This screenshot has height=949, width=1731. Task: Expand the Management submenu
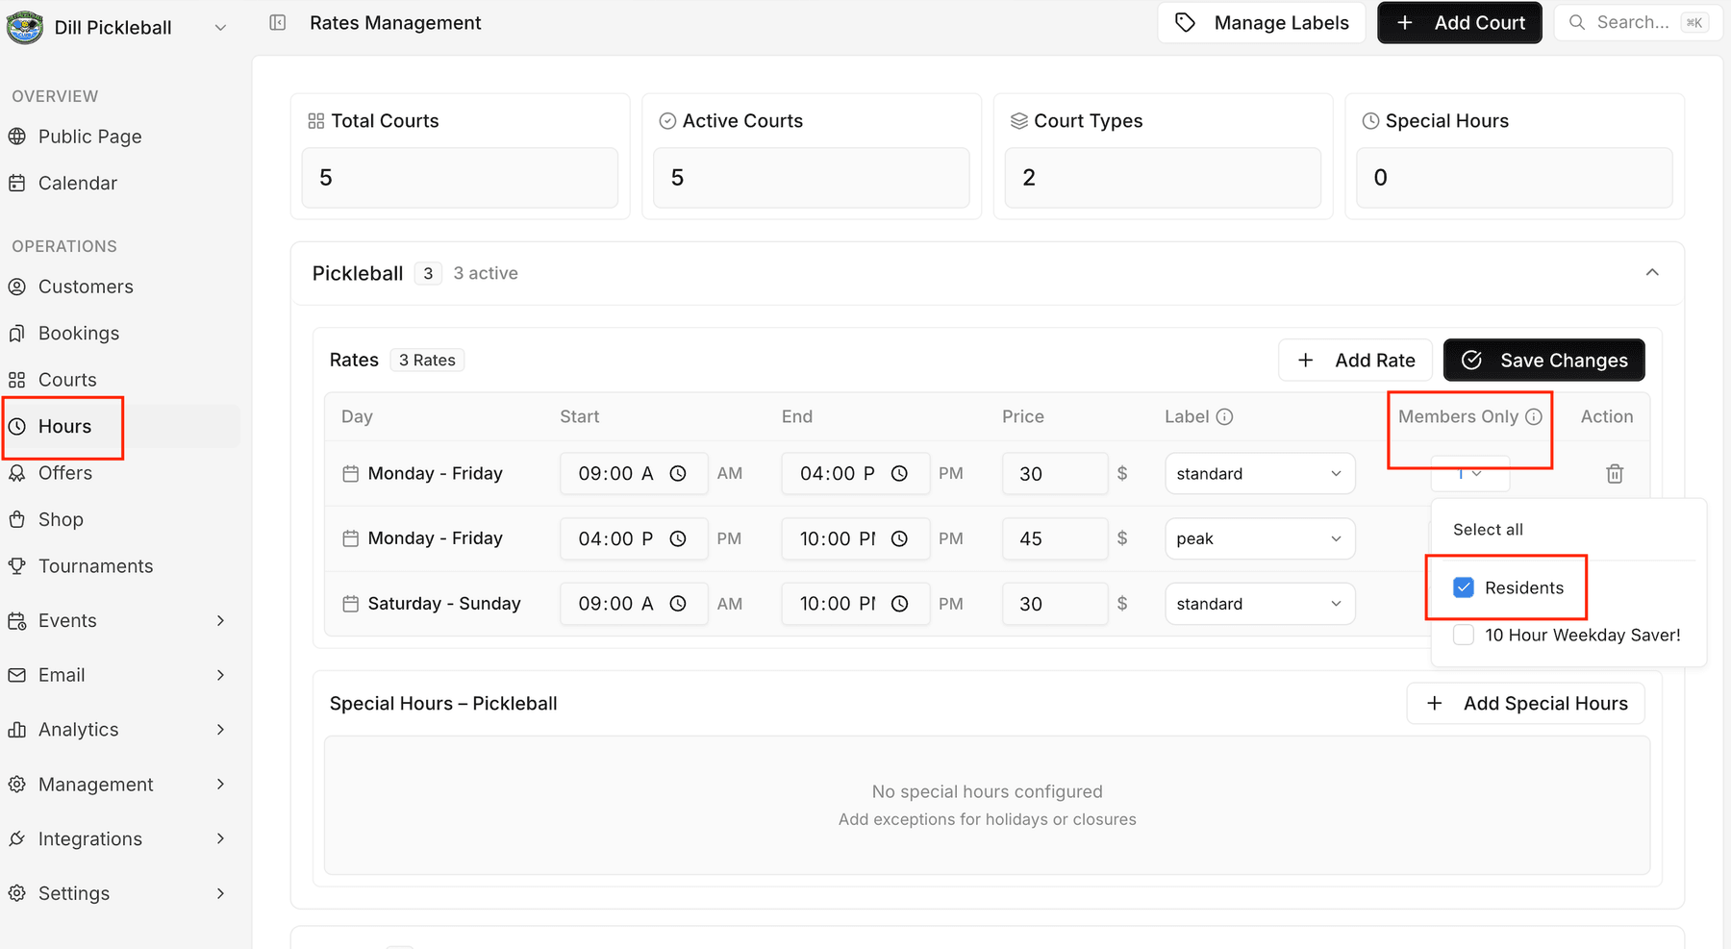[x=220, y=785]
